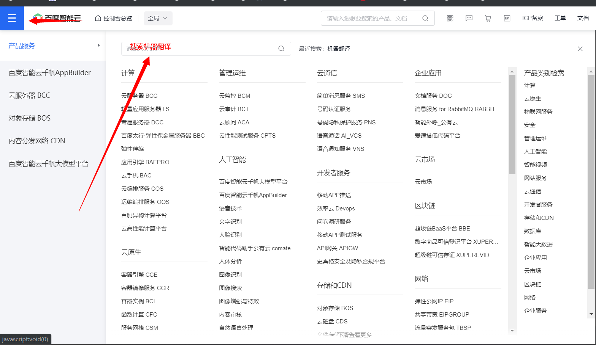This screenshot has height=345, width=596.
Task: Open 云审计 BCT
Action: pos(234,109)
